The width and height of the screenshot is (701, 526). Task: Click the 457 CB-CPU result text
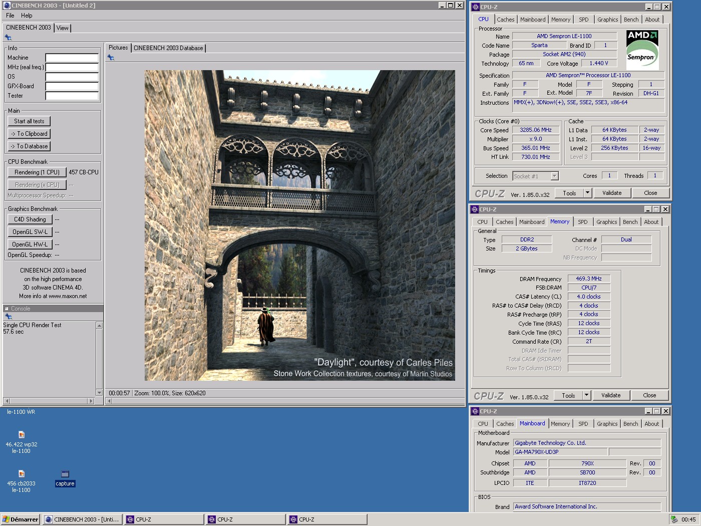pos(84,172)
